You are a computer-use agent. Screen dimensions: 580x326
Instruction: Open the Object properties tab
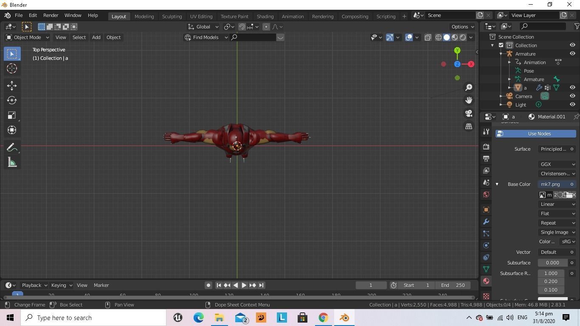point(486,210)
